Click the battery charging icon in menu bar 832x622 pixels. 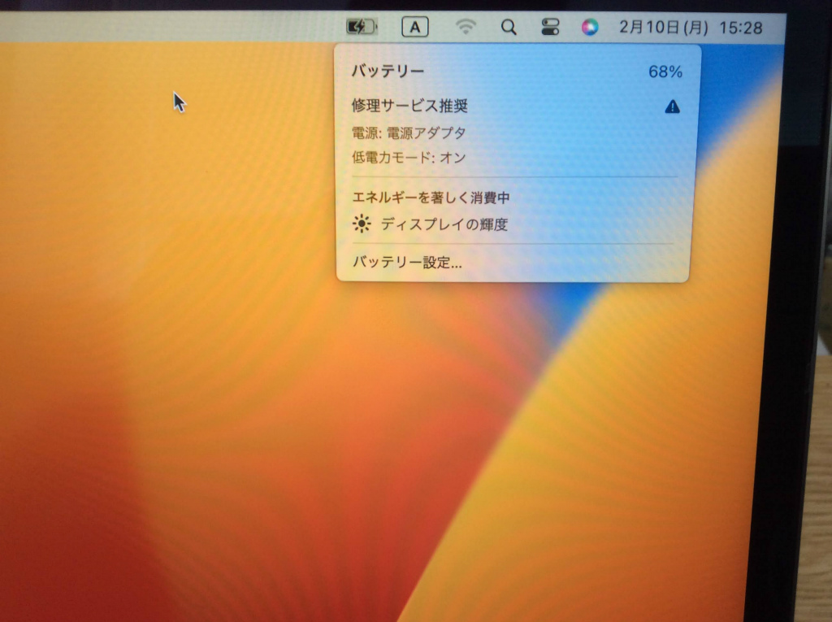pyautogui.click(x=362, y=26)
